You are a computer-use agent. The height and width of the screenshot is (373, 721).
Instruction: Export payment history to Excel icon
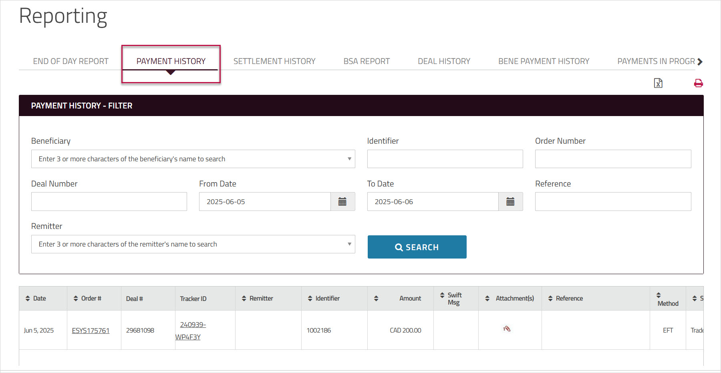pos(658,83)
